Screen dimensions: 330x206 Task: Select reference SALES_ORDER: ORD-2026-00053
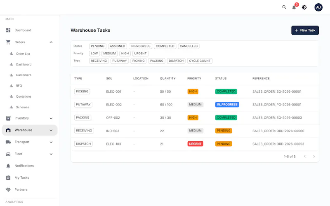click(278, 144)
